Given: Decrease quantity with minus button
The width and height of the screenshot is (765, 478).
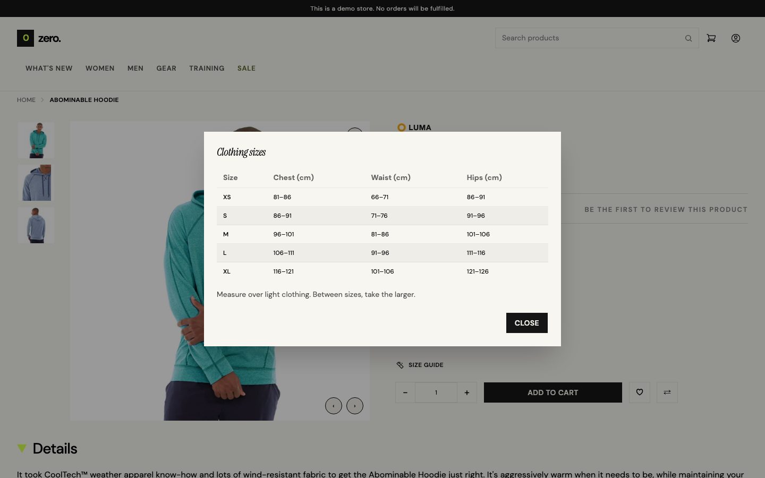Looking at the screenshot, I should pos(405,392).
